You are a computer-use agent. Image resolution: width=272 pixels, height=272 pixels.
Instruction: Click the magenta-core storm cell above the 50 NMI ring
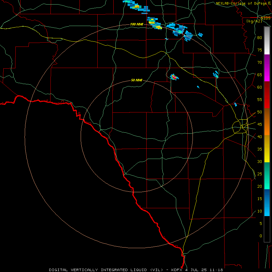coord(174,77)
